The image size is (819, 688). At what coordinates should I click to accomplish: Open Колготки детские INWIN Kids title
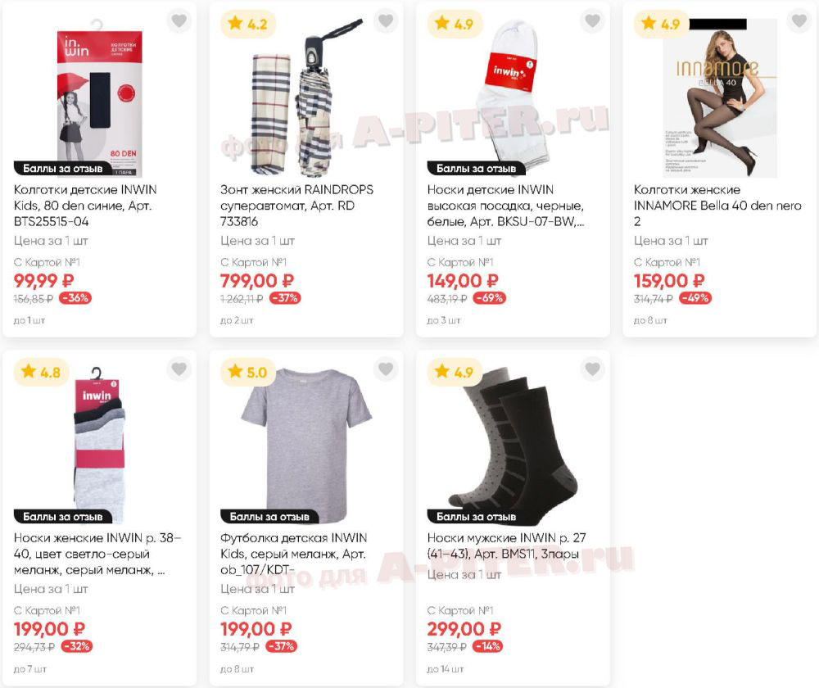click(85, 206)
